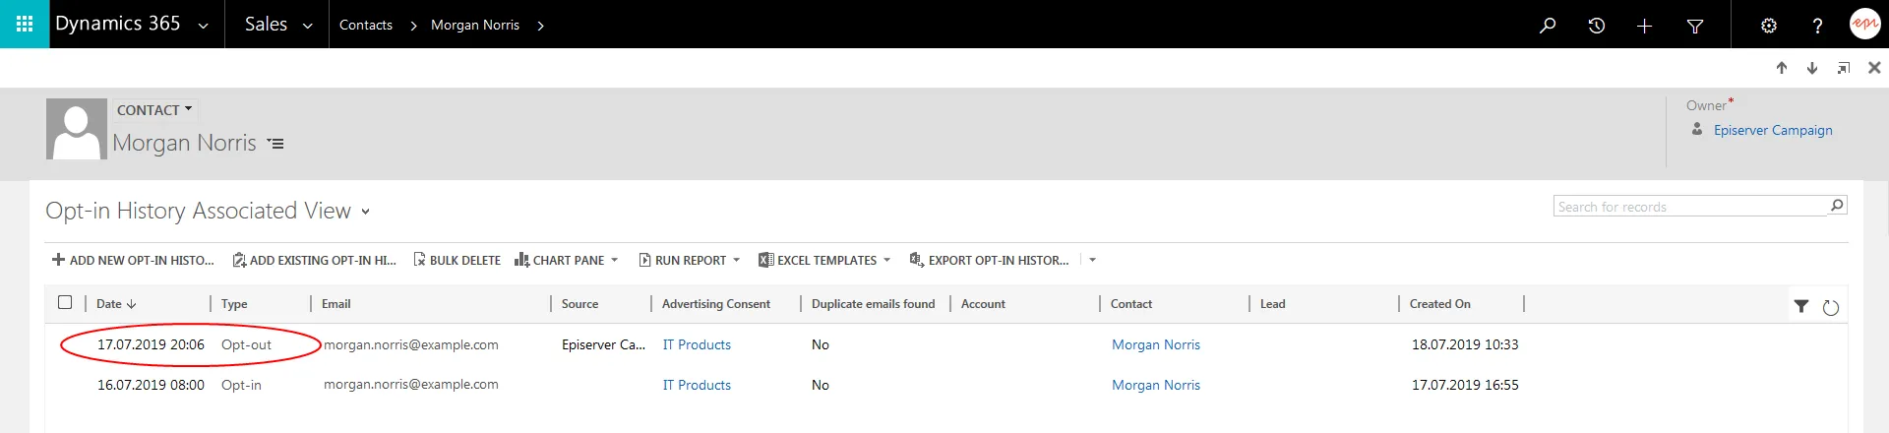Image resolution: width=1889 pixels, height=433 pixels.
Task: Sort by Advertising Consent column header
Action: 716,303
